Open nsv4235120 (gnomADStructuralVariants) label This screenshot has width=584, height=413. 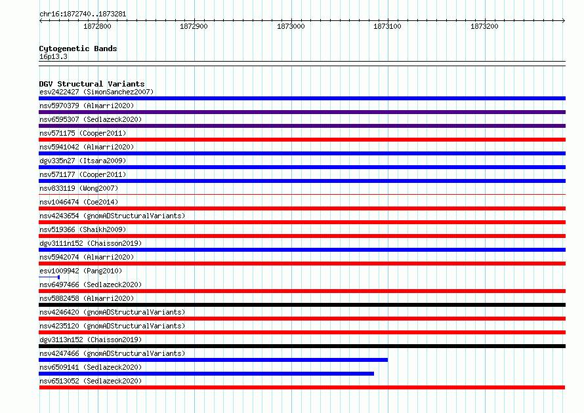(x=112, y=326)
